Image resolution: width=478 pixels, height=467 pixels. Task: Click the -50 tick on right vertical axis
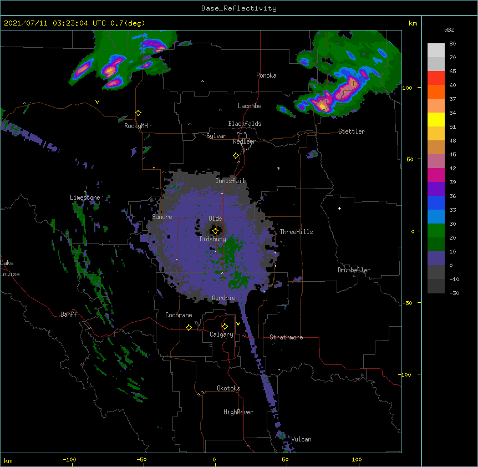(407, 303)
